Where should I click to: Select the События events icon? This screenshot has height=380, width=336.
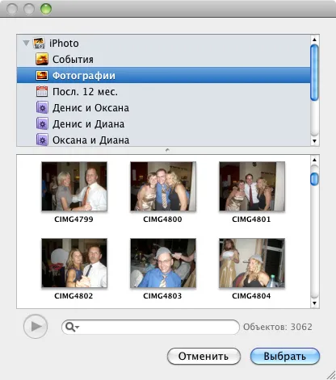(x=42, y=59)
